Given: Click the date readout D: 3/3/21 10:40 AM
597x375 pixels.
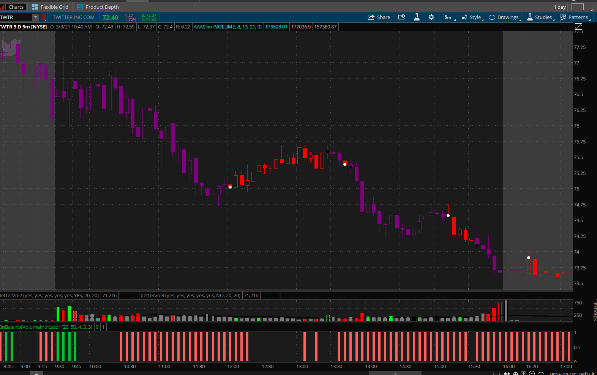Looking at the screenshot, I should (x=71, y=27).
